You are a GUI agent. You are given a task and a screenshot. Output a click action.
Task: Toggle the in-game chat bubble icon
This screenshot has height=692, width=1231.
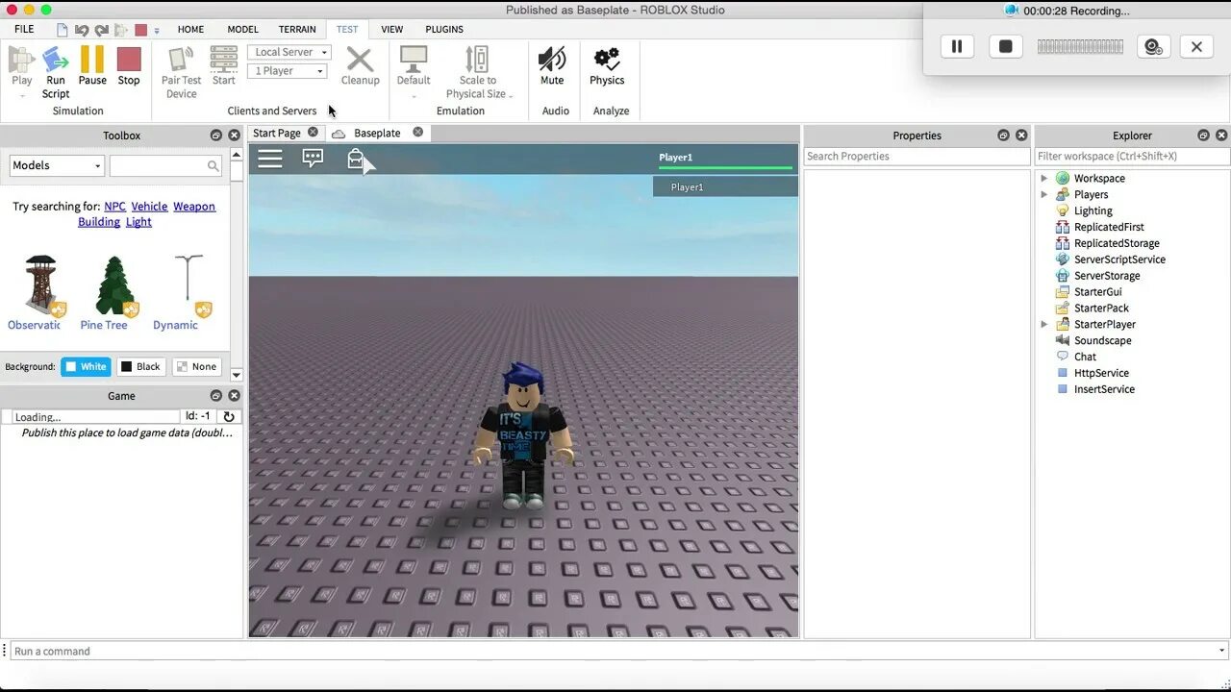(313, 159)
